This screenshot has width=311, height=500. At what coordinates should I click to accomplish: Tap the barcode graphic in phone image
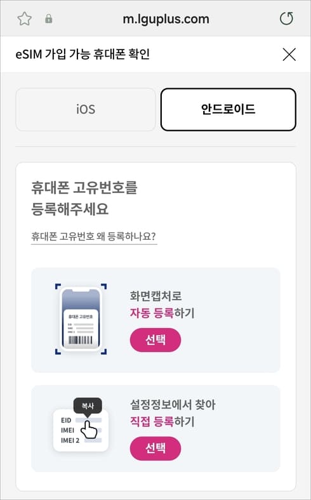click(81, 340)
